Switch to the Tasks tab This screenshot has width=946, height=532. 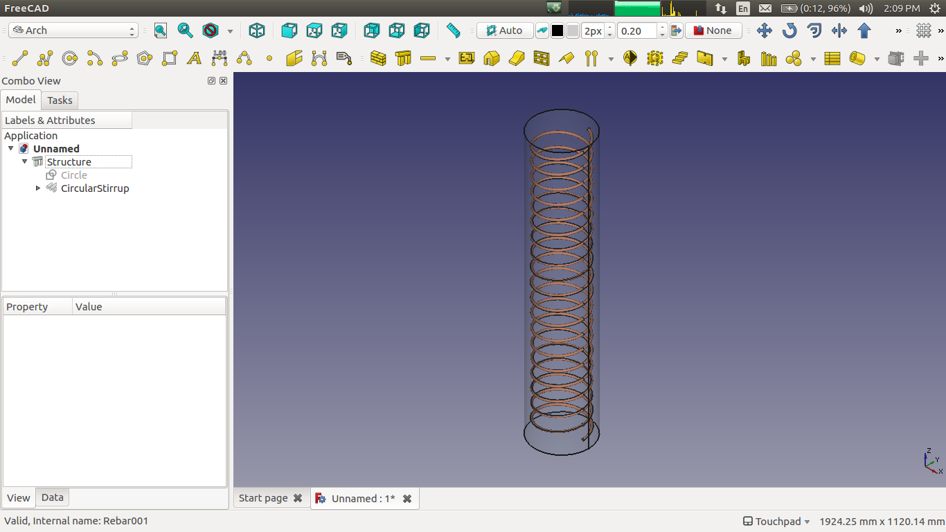(x=60, y=100)
